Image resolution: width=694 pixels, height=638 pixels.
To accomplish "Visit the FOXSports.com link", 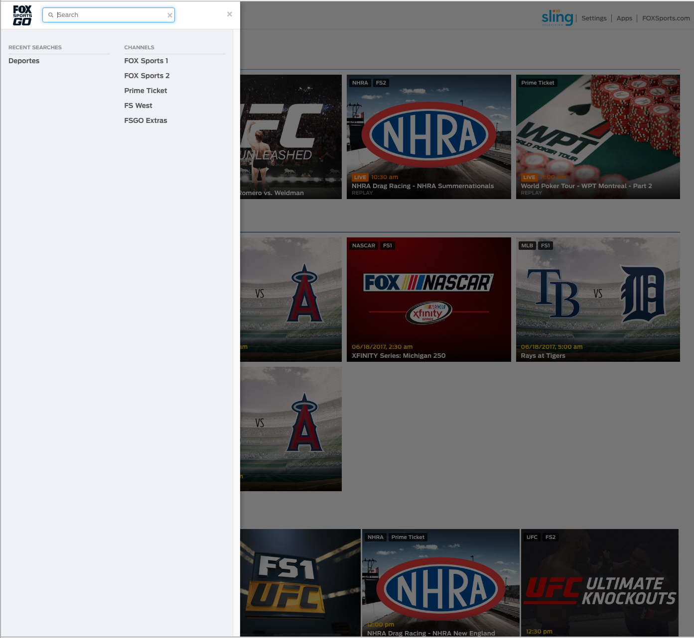I will pos(666,18).
